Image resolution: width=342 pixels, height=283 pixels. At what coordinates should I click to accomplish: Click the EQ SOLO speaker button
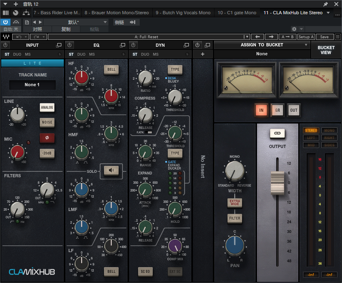point(111,170)
